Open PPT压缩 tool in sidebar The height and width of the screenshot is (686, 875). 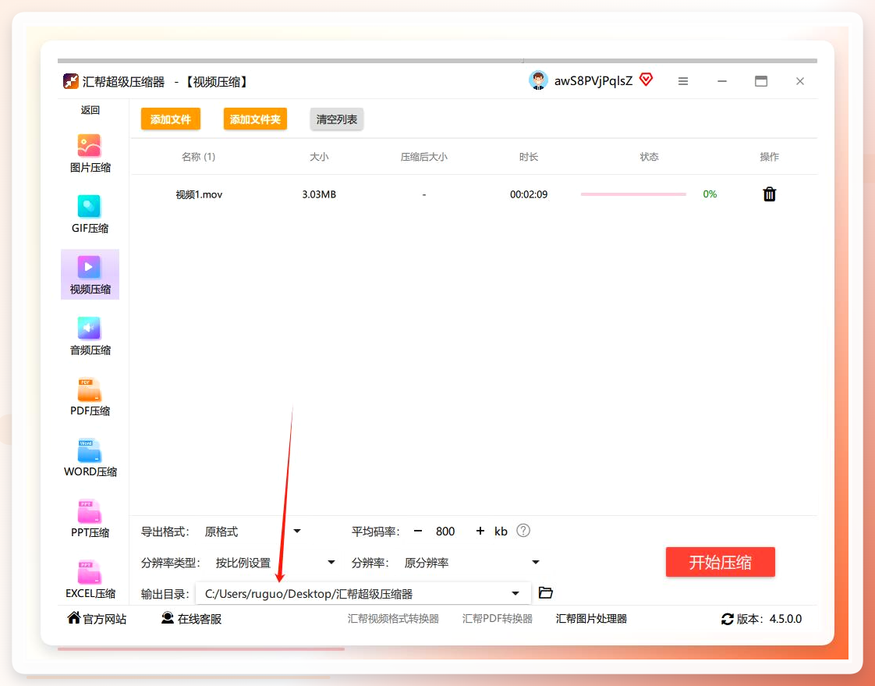click(90, 518)
